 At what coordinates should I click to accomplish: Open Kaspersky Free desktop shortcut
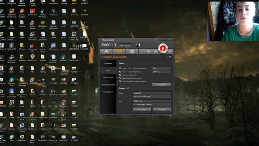(12, 82)
